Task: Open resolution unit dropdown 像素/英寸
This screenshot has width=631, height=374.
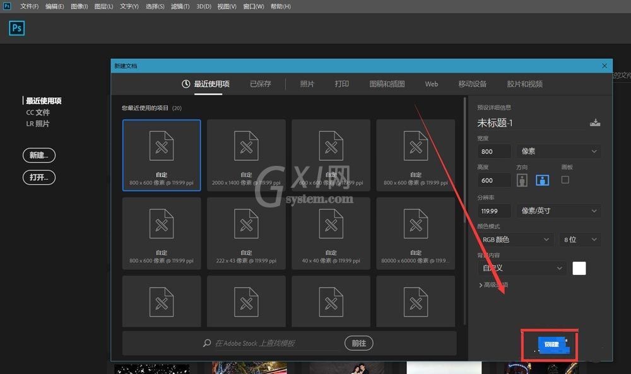Action: point(559,211)
